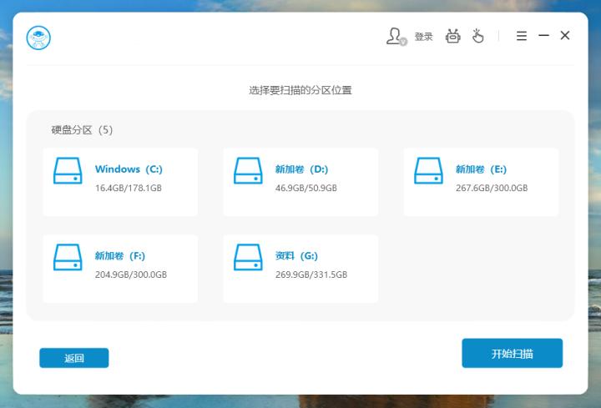Click the 登录 login link
Screen dimensions: 601x408
coord(423,37)
